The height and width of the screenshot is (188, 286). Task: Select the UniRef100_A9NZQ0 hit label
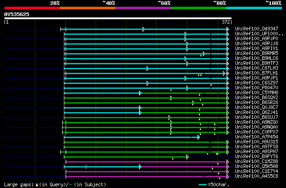(x=257, y=122)
